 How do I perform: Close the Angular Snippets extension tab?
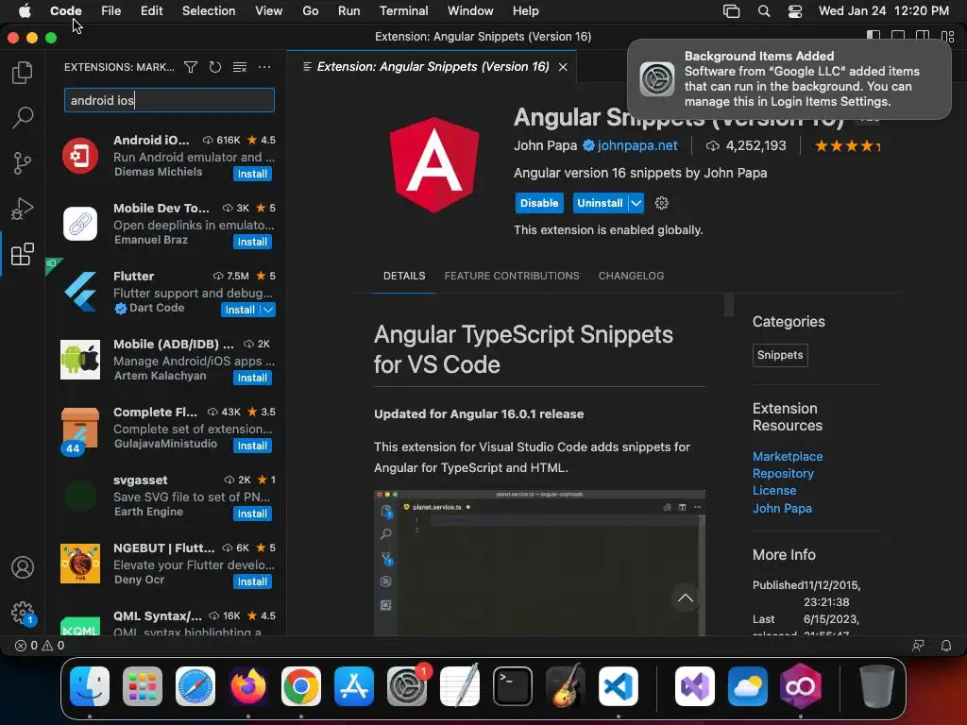[563, 67]
